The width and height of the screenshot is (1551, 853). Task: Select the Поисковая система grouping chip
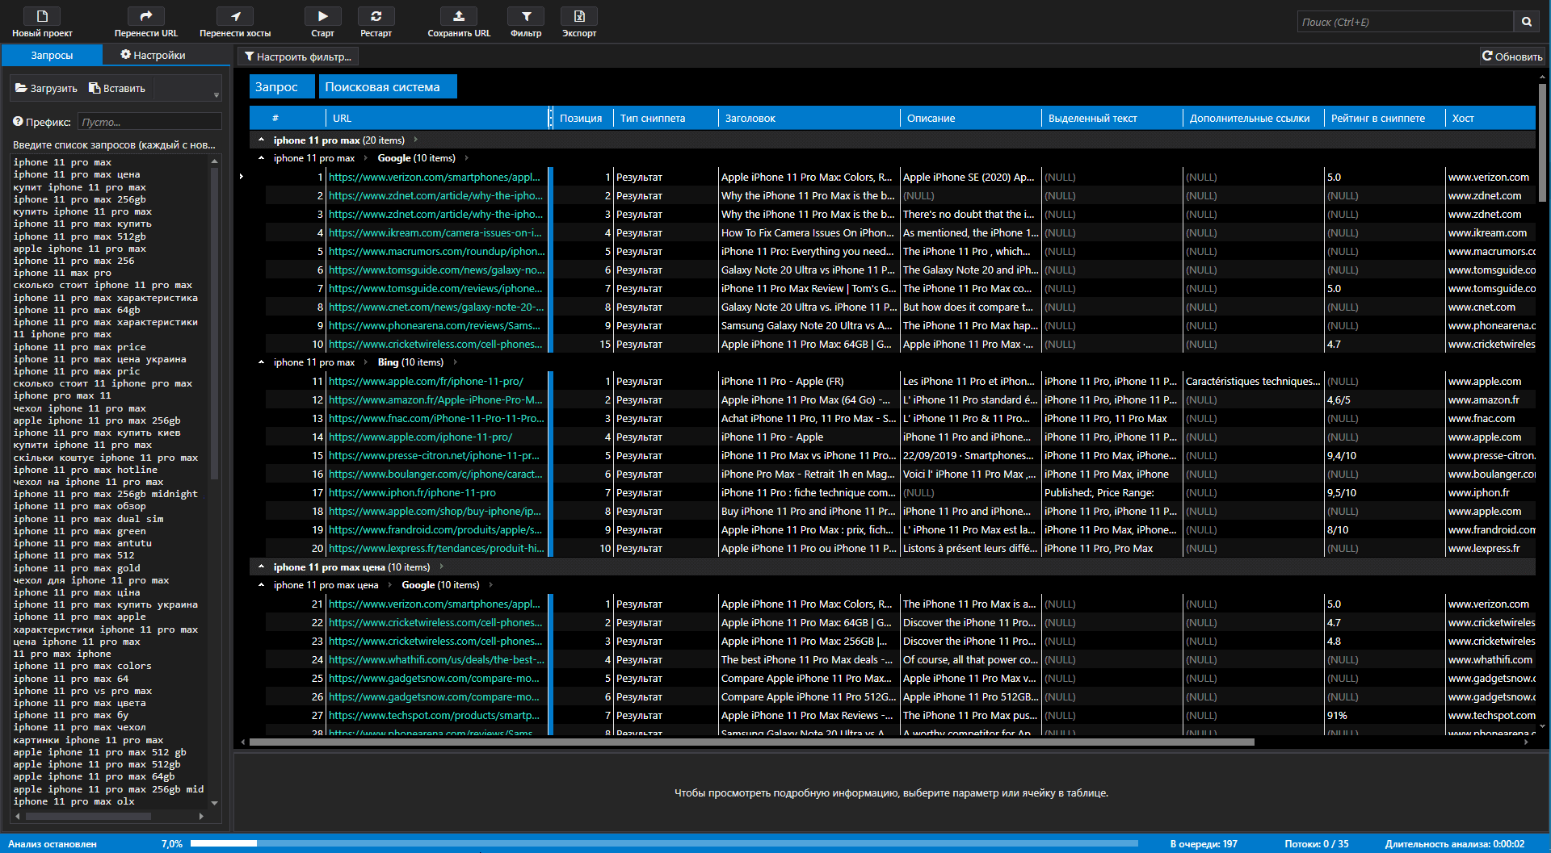[388, 86]
